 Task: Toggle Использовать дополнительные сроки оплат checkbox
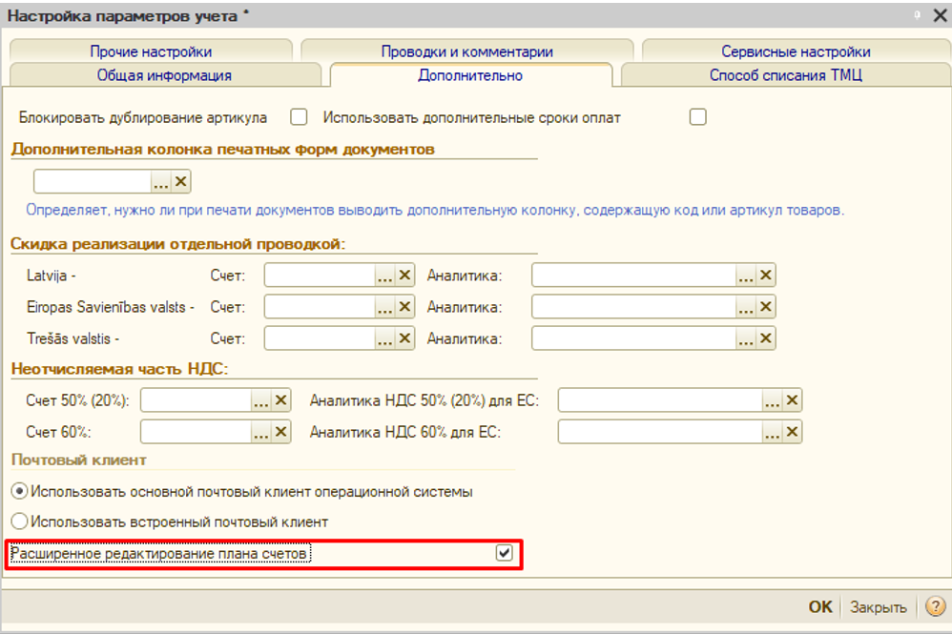click(698, 117)
